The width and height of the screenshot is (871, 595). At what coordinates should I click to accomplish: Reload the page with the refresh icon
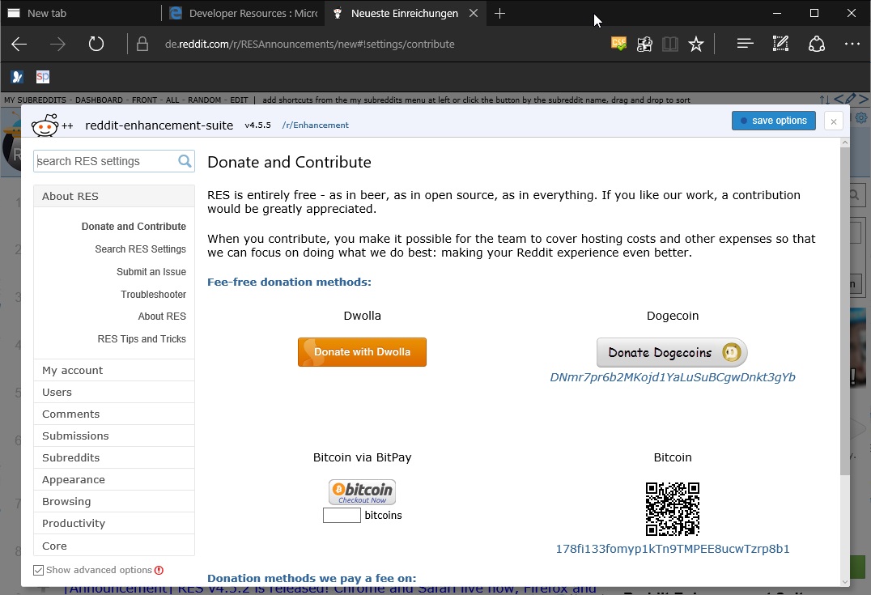(96, 44)
